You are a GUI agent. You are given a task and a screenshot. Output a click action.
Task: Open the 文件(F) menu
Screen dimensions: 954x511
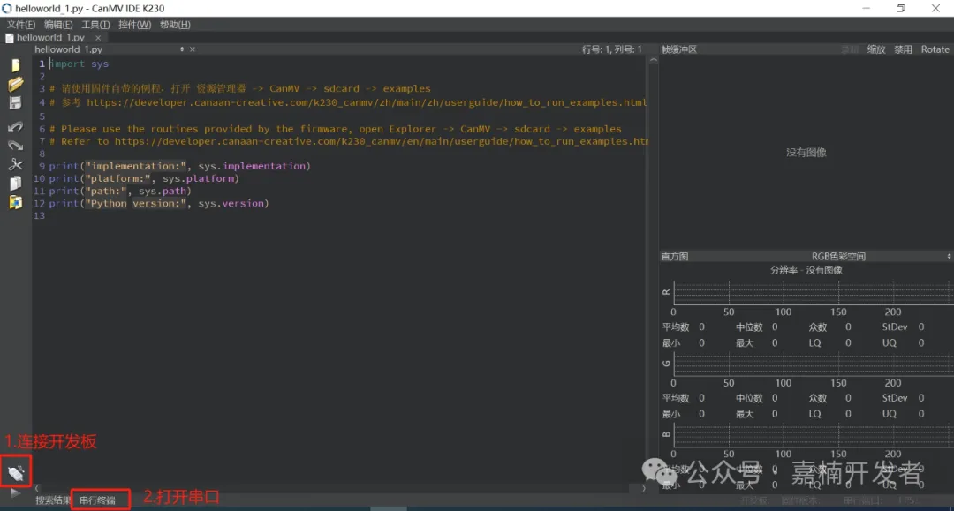pyautogui.click(x=21, y=25)
